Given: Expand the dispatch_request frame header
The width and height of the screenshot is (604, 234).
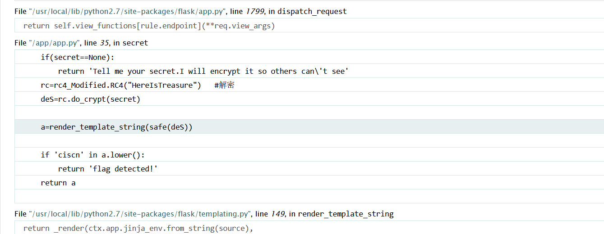Looking at the screenshot, I should click(180, 11).
